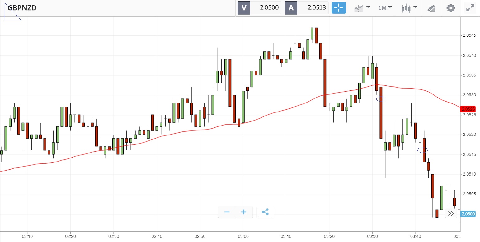Screen dimensions: 480x242
Task: Click the 03:00 time axis label
Action: point(243,237)
